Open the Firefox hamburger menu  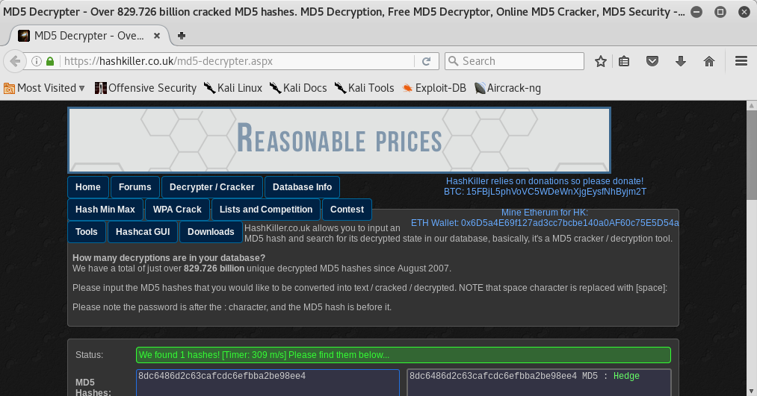tap(741, 61)
